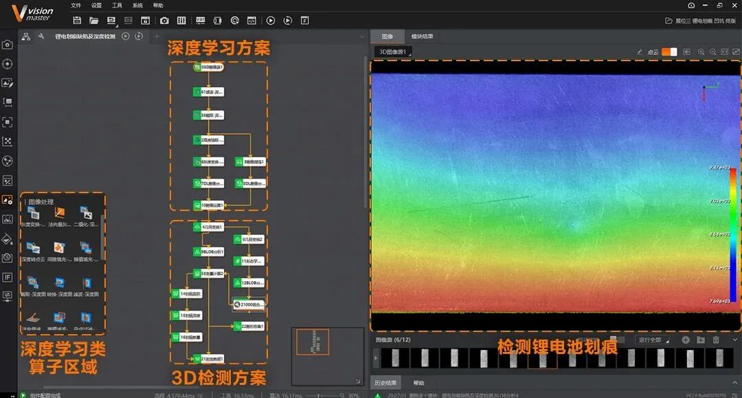
Task: Click the camera management icon in toolbar
Action: [164, 21]
